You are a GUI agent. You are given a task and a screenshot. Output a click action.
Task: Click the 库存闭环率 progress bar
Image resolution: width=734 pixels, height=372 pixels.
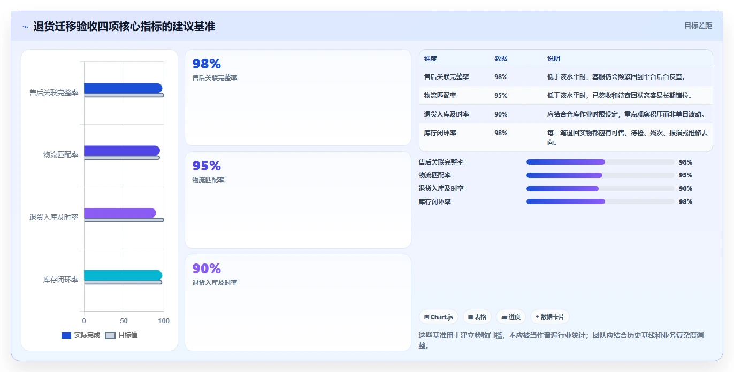[600, 201]
